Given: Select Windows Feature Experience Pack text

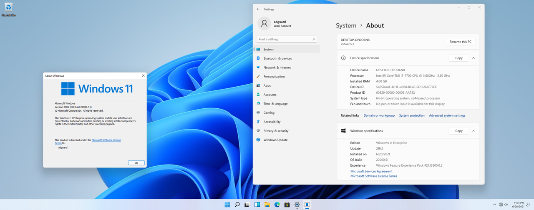Looking at the screenshot, I should 409,165.
